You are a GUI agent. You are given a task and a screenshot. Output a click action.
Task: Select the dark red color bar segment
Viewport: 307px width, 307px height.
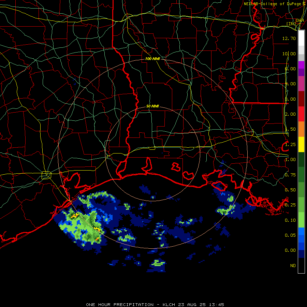coord(301,99)
